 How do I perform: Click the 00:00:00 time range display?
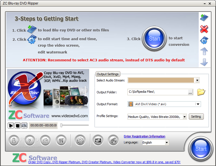[x=43, y=125]
